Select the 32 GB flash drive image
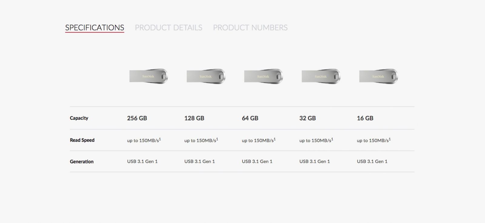 point(321,76)
